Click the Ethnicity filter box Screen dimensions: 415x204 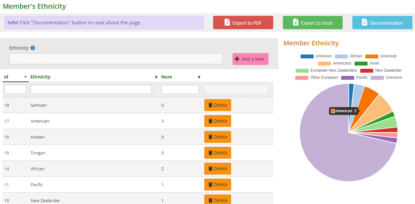[x=91, y=90]
